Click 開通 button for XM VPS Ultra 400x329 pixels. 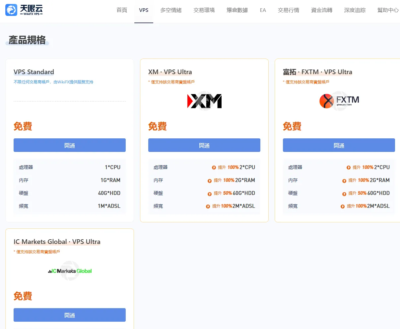(204, 145)
